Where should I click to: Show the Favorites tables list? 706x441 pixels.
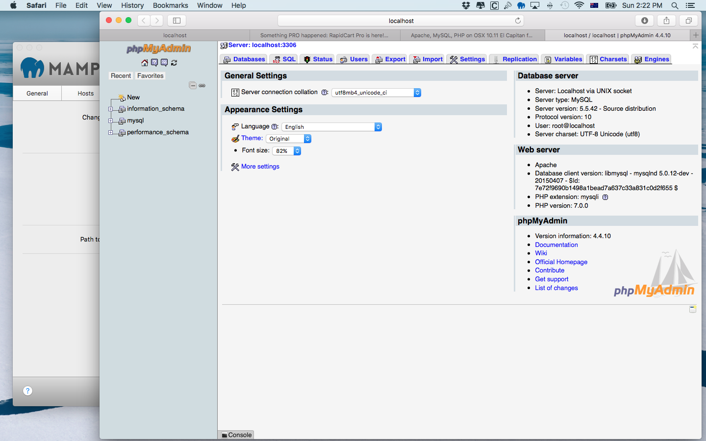point(151,76)
